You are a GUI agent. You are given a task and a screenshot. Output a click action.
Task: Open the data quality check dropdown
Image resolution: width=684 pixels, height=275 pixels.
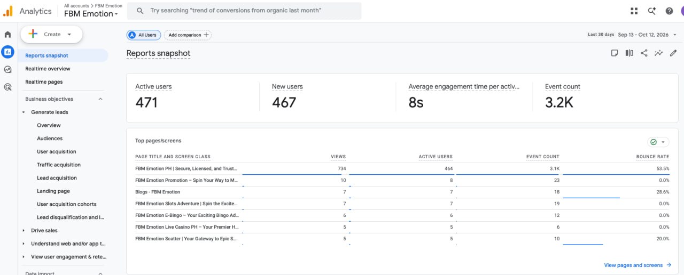tap(658, 142)
